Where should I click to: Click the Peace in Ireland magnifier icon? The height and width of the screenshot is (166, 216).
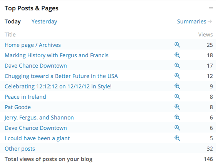click(177, 97)
